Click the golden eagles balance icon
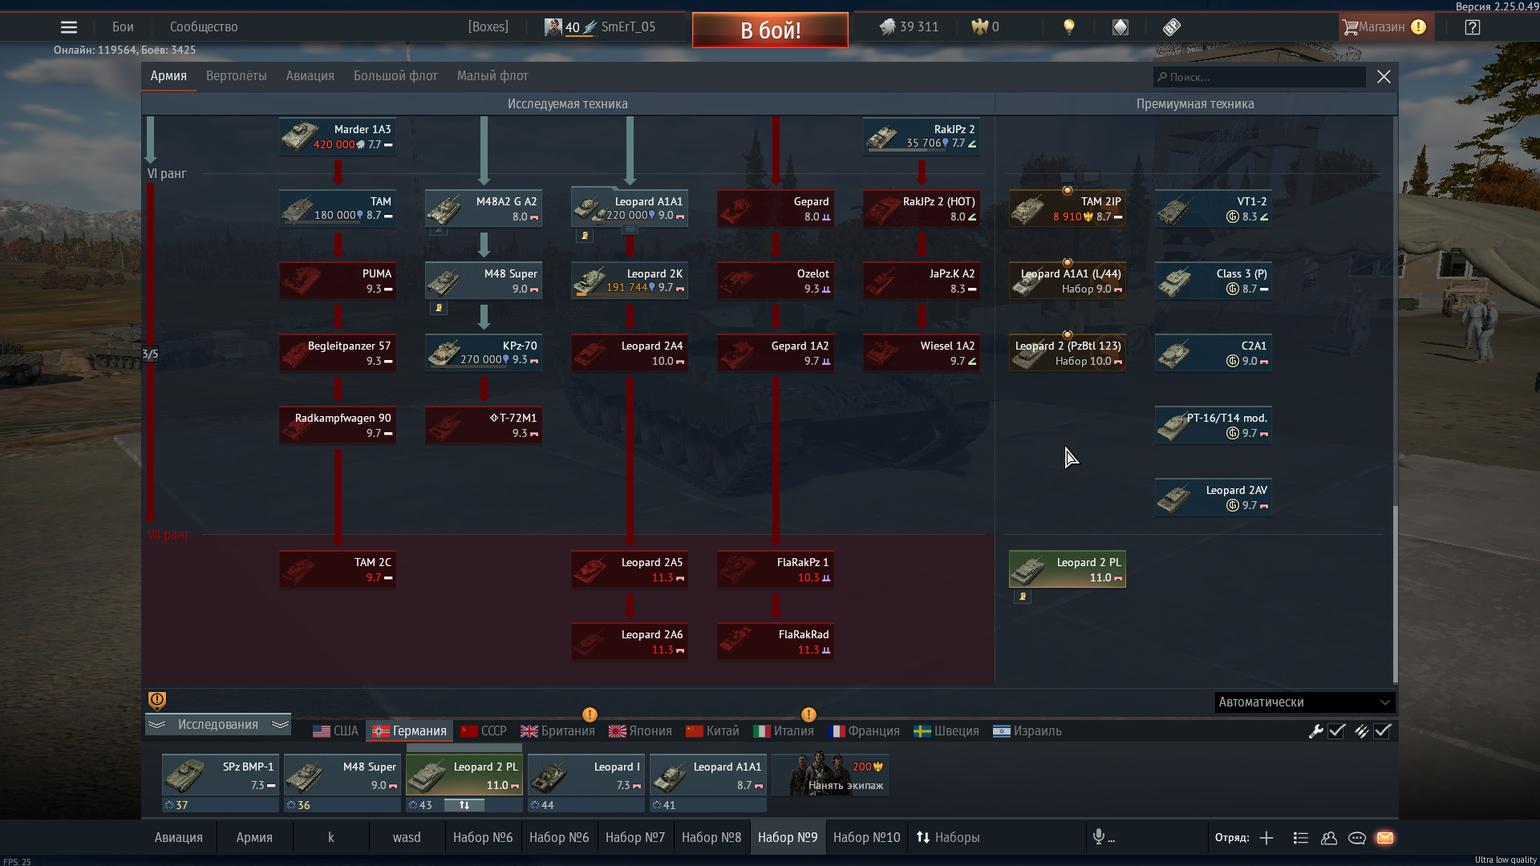1540x866 pixels. pyautogui.click(x=979, y=27)
